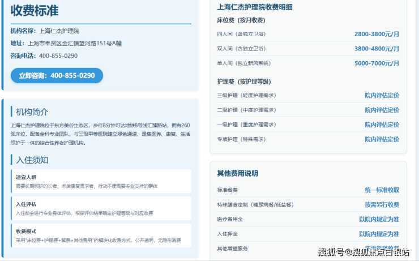Select the 其他增值服务 row label
The image size is (419, 261).
point(233,249)
